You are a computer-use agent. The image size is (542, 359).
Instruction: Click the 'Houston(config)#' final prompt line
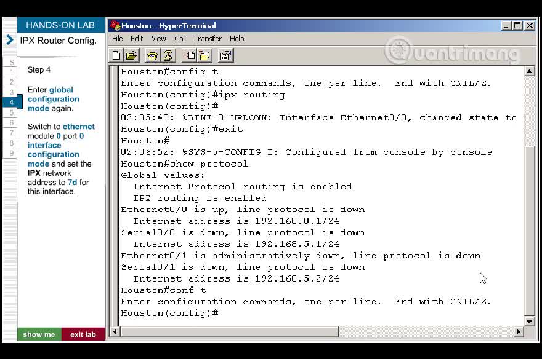(169, 313)
